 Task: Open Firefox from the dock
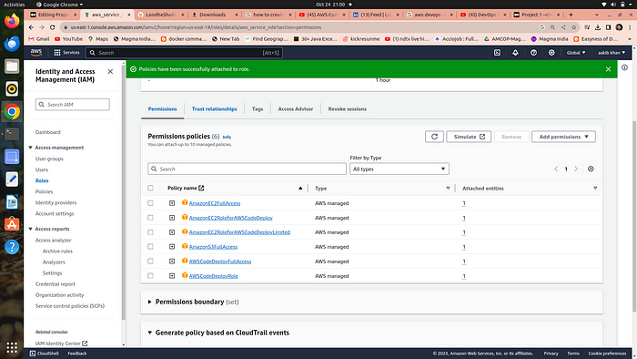(12, 21)
